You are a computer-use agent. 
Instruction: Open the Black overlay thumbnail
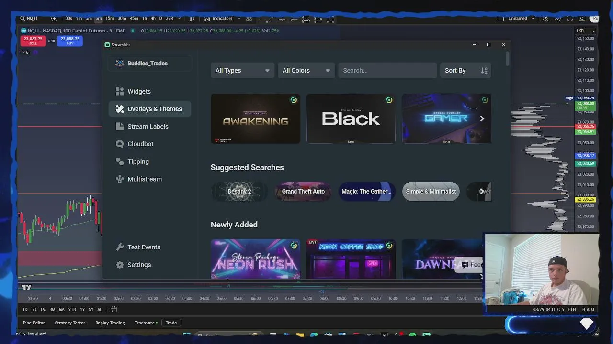click(351, 118)
